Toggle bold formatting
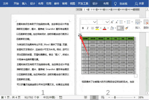Image resolution: width=149 pixels, height=100 pixels. pos(83,28)
